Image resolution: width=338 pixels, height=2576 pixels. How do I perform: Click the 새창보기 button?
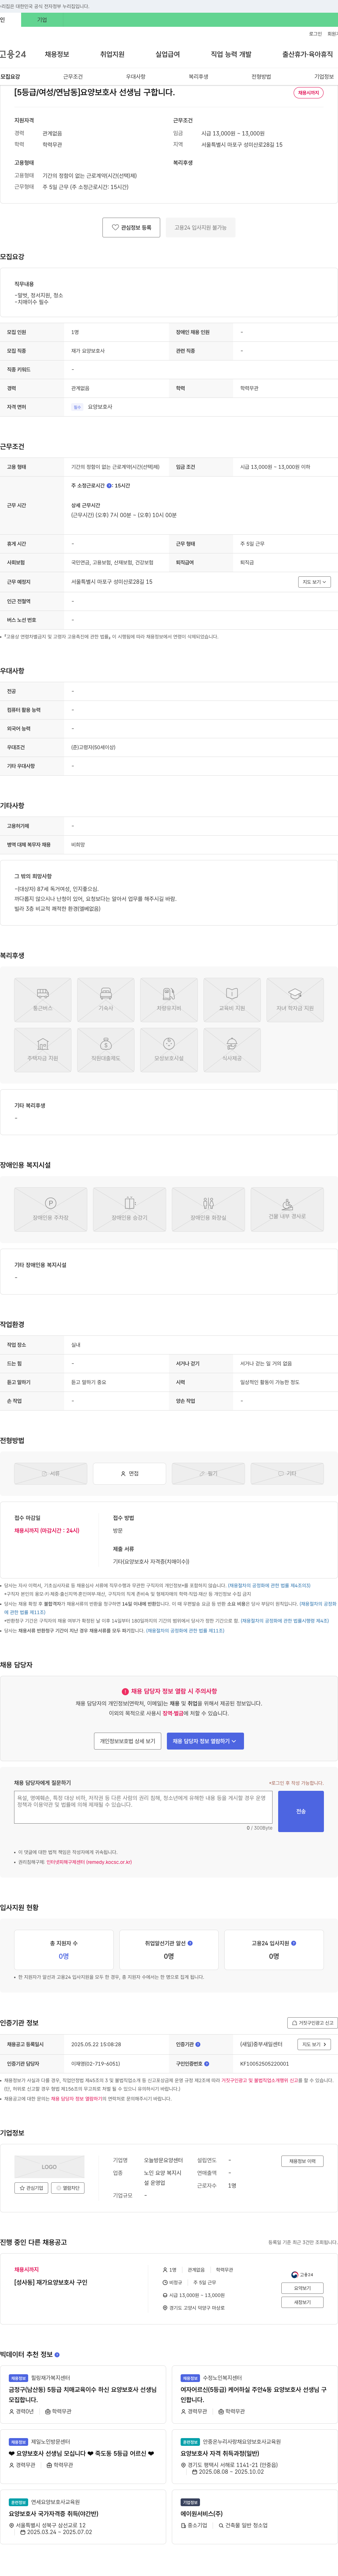(302, 2302)
